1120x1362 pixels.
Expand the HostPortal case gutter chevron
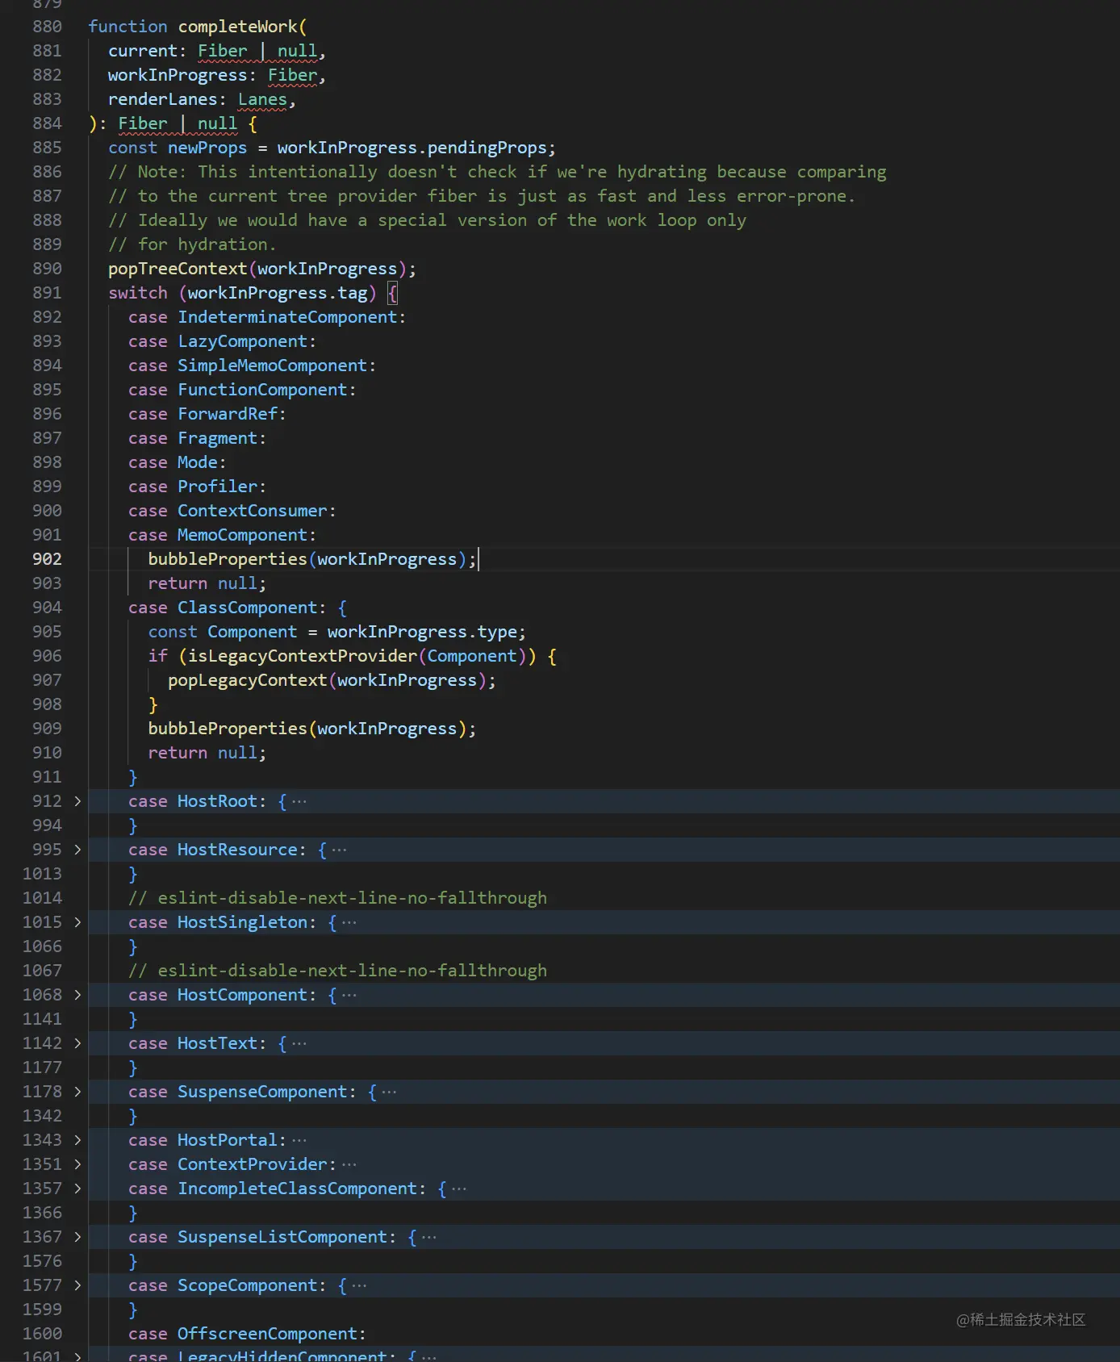click(77, 1140)
